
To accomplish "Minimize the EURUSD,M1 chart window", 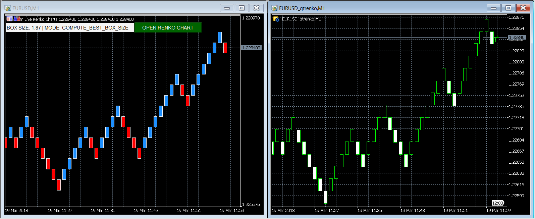I will (x=227, y=8).
